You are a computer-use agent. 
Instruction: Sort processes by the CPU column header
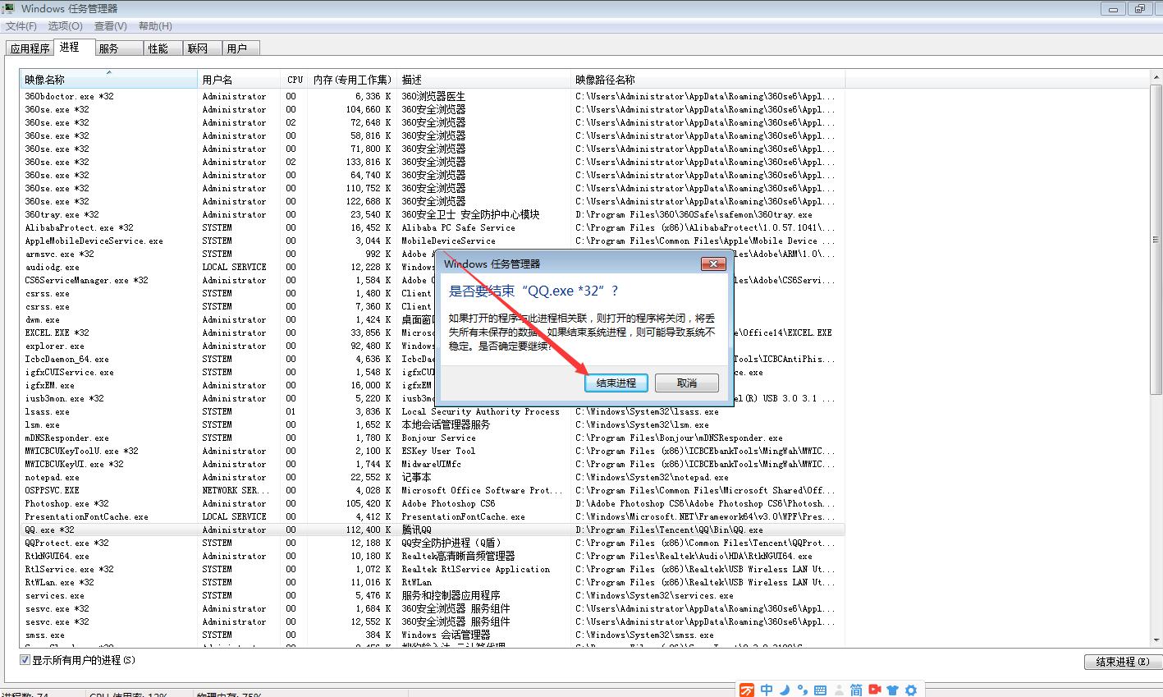pyautogui.click(x=295, y=79)
